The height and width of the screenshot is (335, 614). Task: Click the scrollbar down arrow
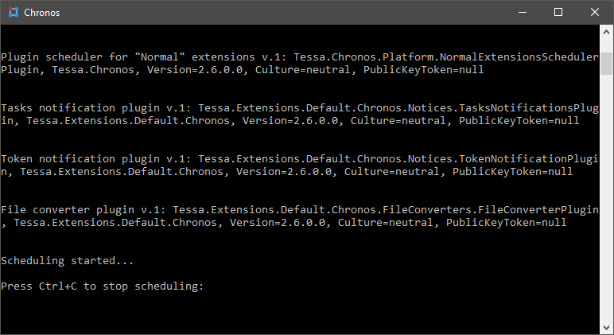click(607, 327)
